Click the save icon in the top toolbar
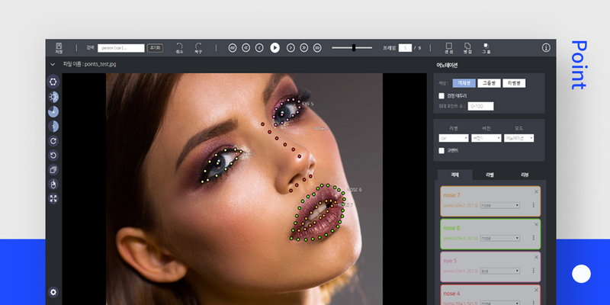Viewport: 610px width, 305px height. click(x=59, y=47)
